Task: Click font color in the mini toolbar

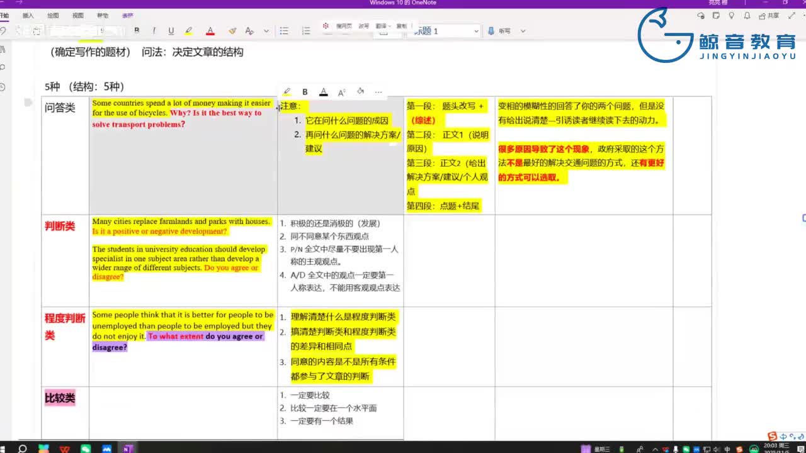Action: click(323, 92)
